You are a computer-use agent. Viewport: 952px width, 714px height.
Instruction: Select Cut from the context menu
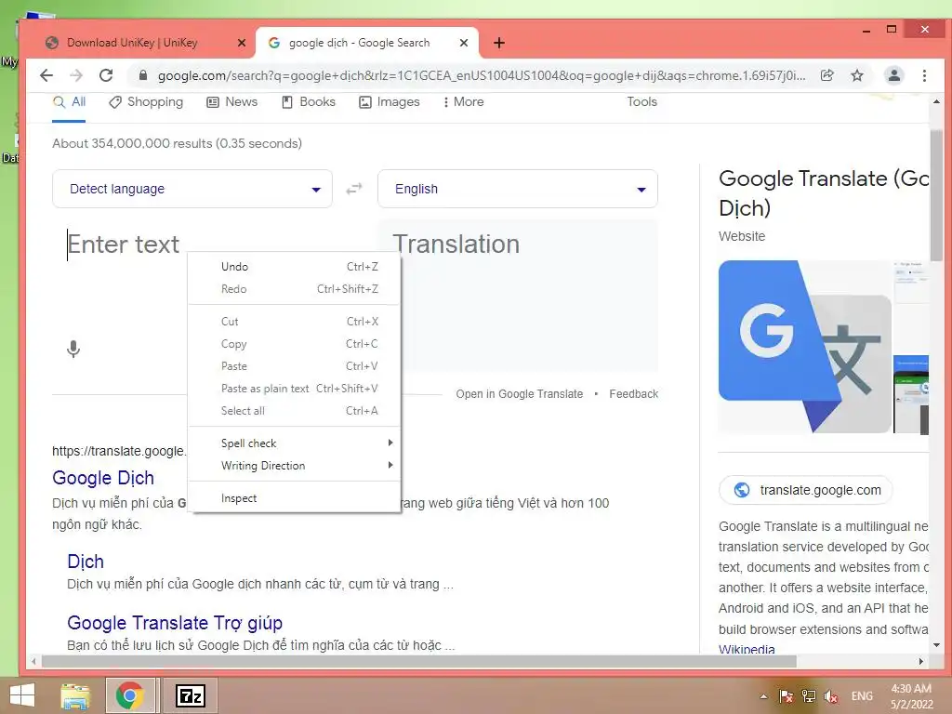click(295, 322)
